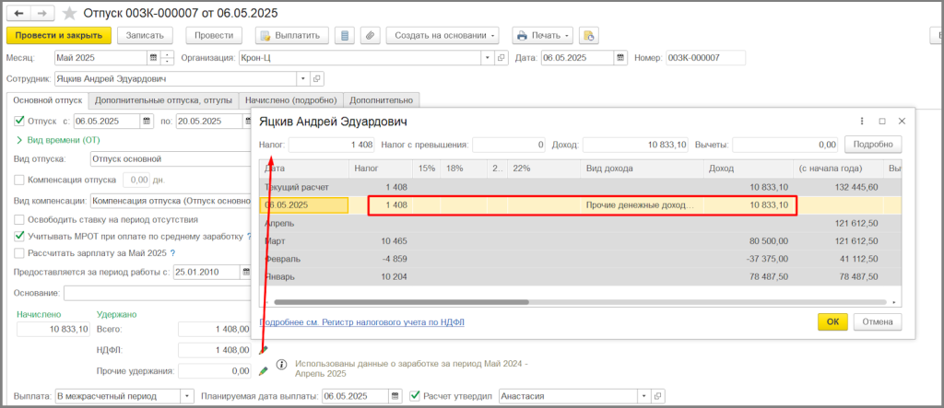Image resolution: width=944 pixels, height=408 pixels.
Task: Open the Организация record with the open-form icon
Action: coord(501,58)
